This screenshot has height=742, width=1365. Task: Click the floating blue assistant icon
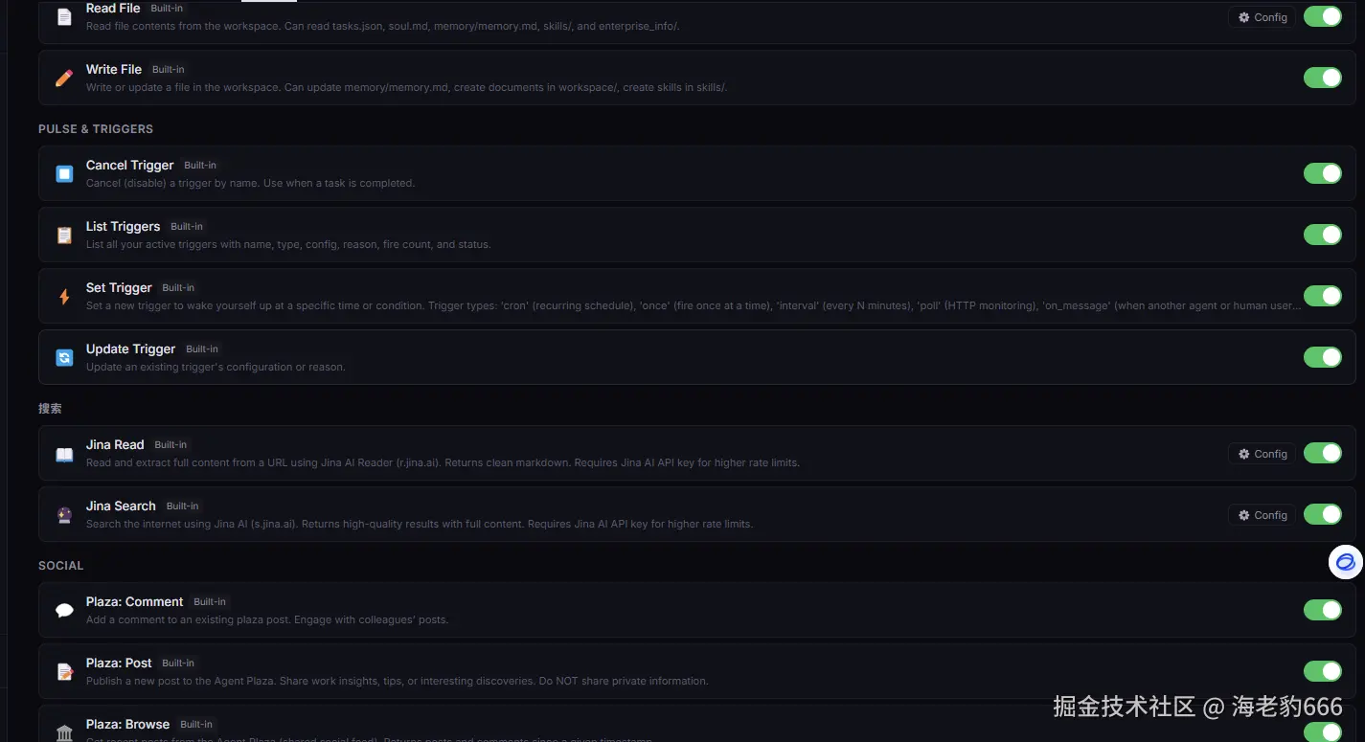pos(1345,562)
